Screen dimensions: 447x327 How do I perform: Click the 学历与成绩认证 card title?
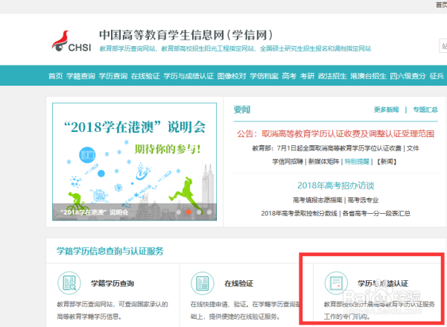point(383,283)
